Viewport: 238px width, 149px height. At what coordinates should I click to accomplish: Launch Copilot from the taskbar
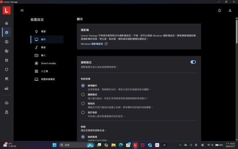pyautogui.click(x=106, y=145)
